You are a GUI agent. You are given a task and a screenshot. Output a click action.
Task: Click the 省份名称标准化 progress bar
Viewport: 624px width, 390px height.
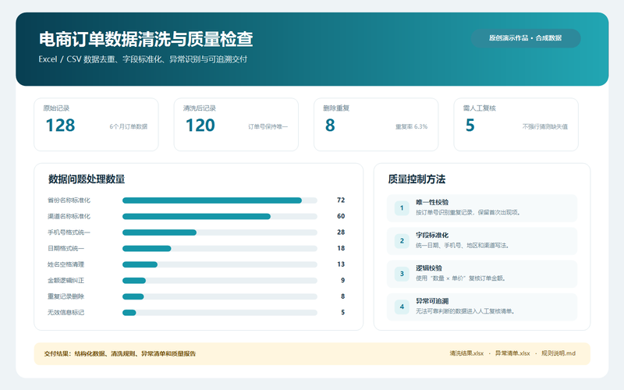(220, 200)
